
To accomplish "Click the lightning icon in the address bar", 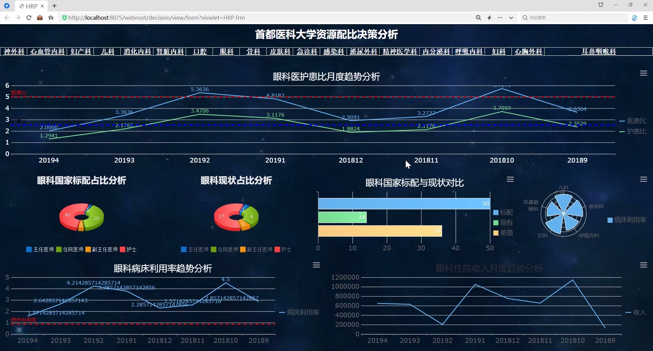I will (x=489, y=17).
